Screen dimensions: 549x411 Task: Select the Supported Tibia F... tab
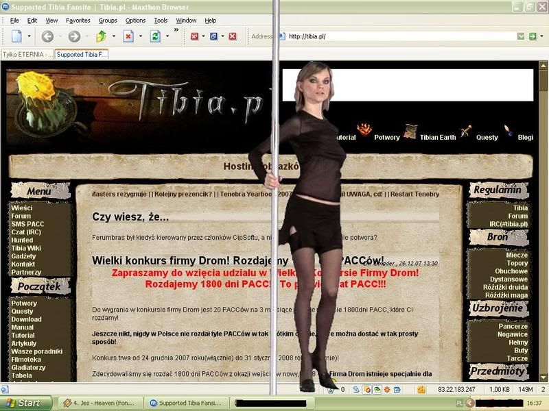tap(81, 54)
